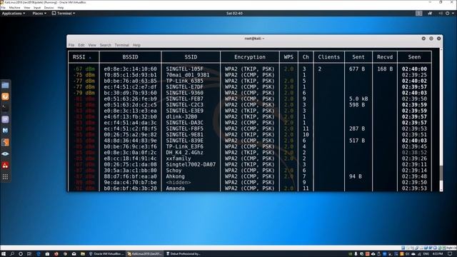Open the terminal Search menu
The width and height of the screenshot is (457, 257).
point(105,45)
